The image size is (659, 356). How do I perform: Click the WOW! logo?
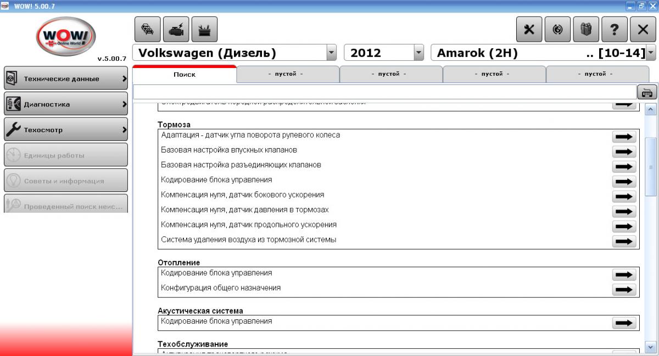[x=66, y=37]
